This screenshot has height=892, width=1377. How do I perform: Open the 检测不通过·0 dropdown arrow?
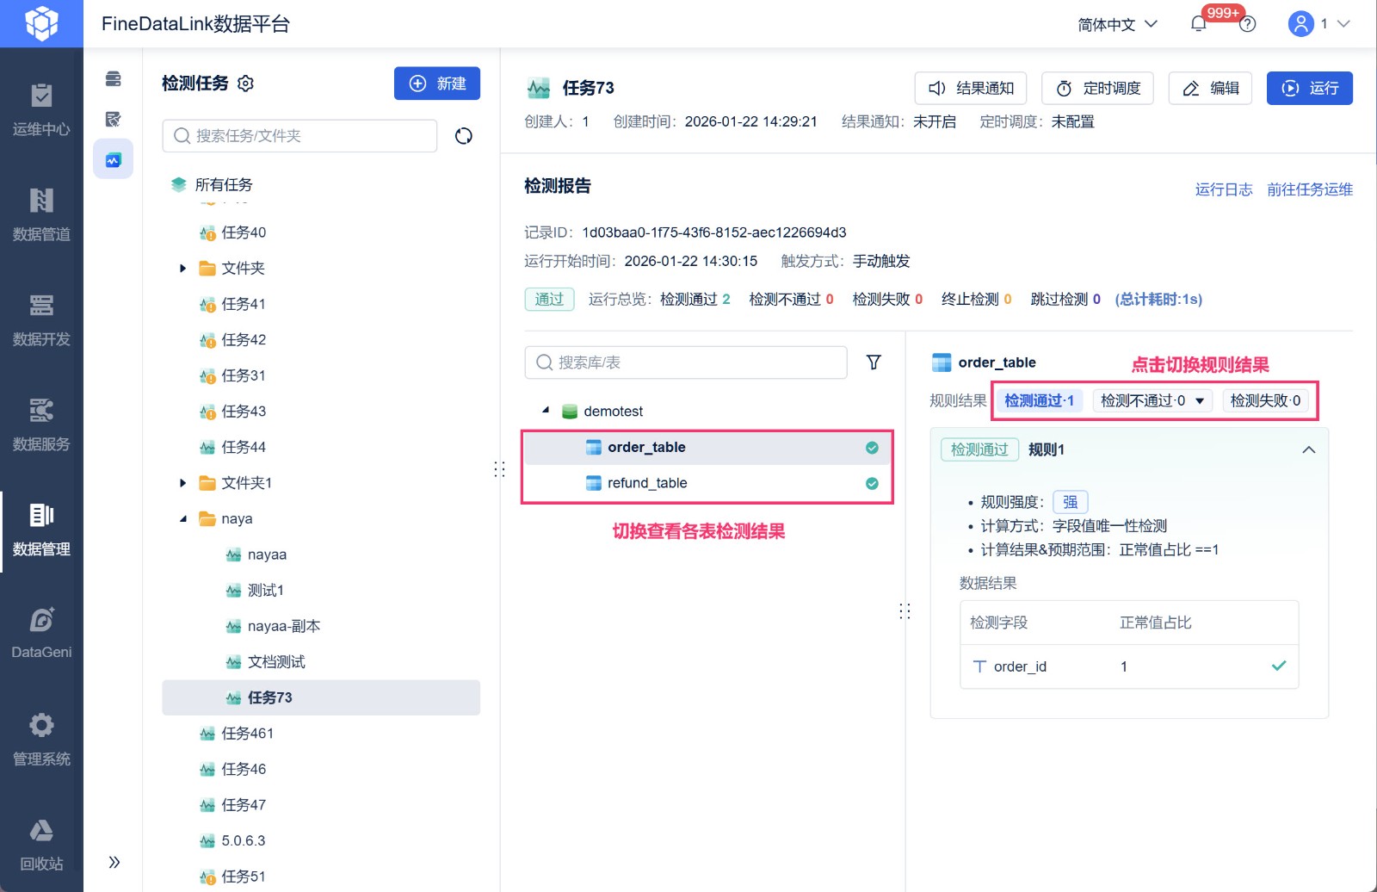1200,400
